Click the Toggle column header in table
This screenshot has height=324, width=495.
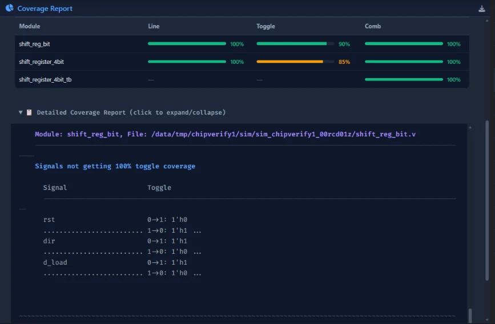[x=265, y=26]
